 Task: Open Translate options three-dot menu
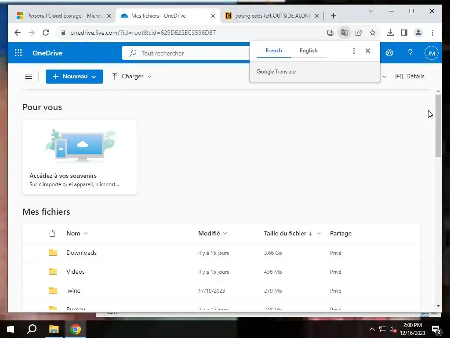coord(354,51)
